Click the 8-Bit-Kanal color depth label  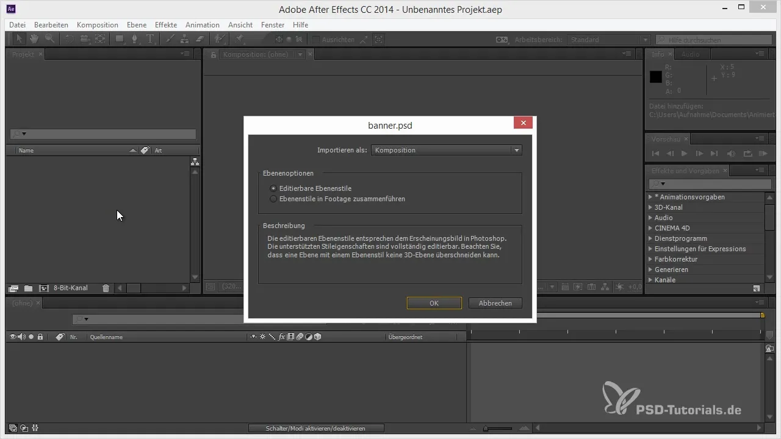71,288
